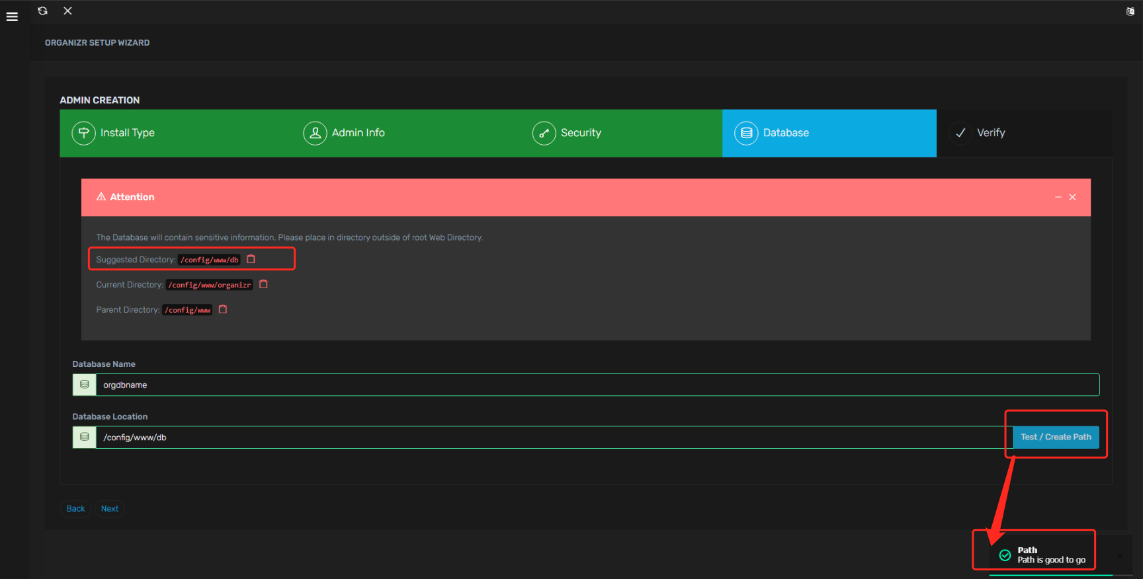The image size is (1143, 579).
Task: Click the ADMIN CREATION heading
Action: 100,100
